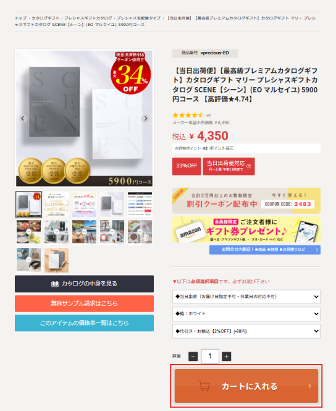Click the 無料サンプル請求はこちら button

[x=84, y=303]
